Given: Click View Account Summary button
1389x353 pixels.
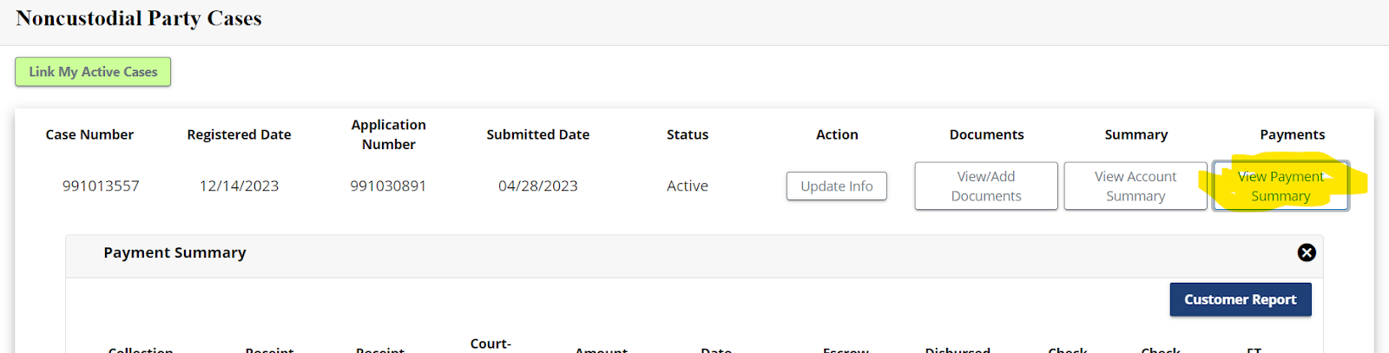Looking at the screenshot, I should (x=1135, y=186).
